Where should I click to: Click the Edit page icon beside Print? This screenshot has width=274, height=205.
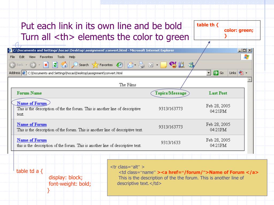(x=151, y=65)
